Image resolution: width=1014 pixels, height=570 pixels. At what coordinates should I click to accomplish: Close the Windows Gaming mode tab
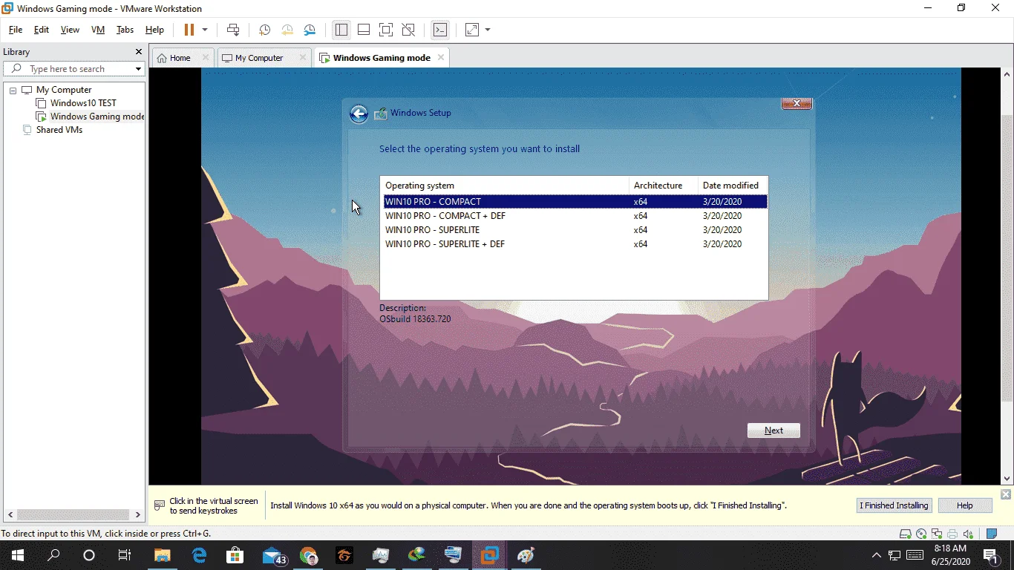click(x=441, y=57)
